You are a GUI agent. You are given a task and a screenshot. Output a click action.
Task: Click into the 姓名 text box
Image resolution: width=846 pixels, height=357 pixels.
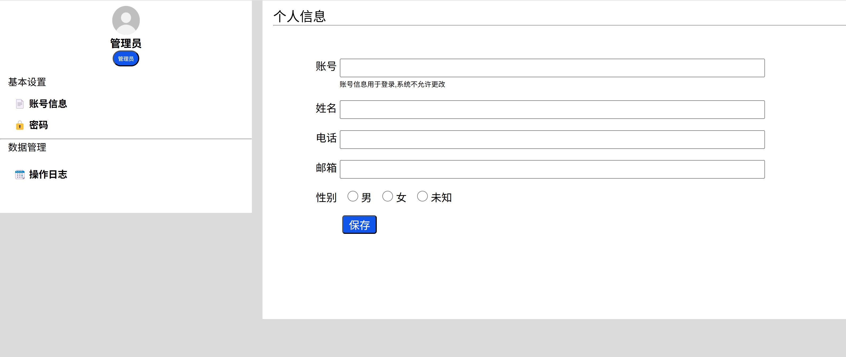[x=552, y=110]
